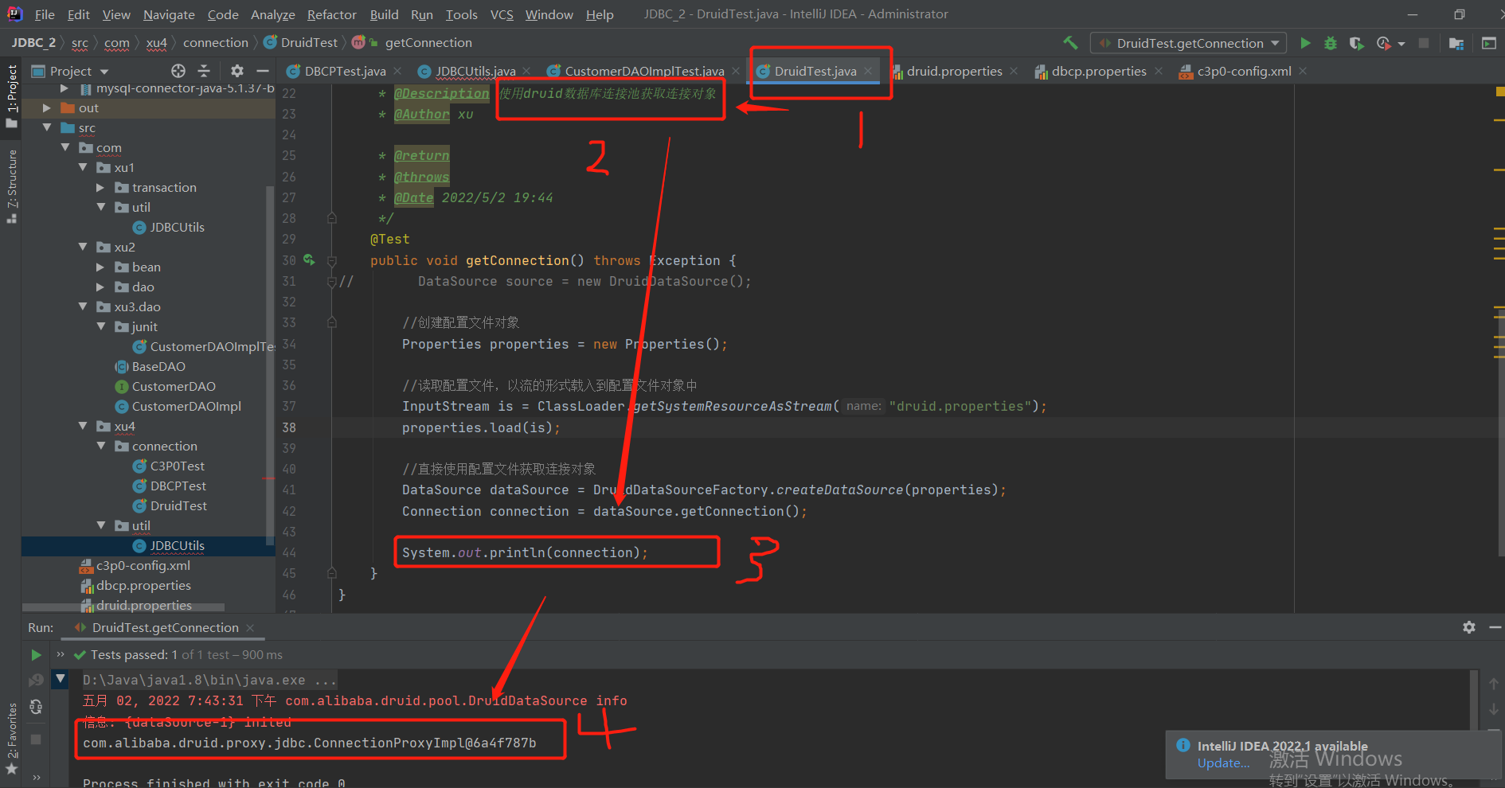Minimize the Run tool window

[1495, 627]
